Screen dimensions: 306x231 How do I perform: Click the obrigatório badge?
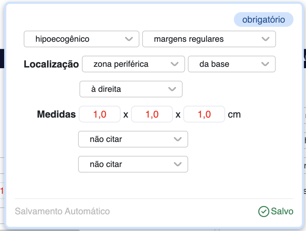263,20
